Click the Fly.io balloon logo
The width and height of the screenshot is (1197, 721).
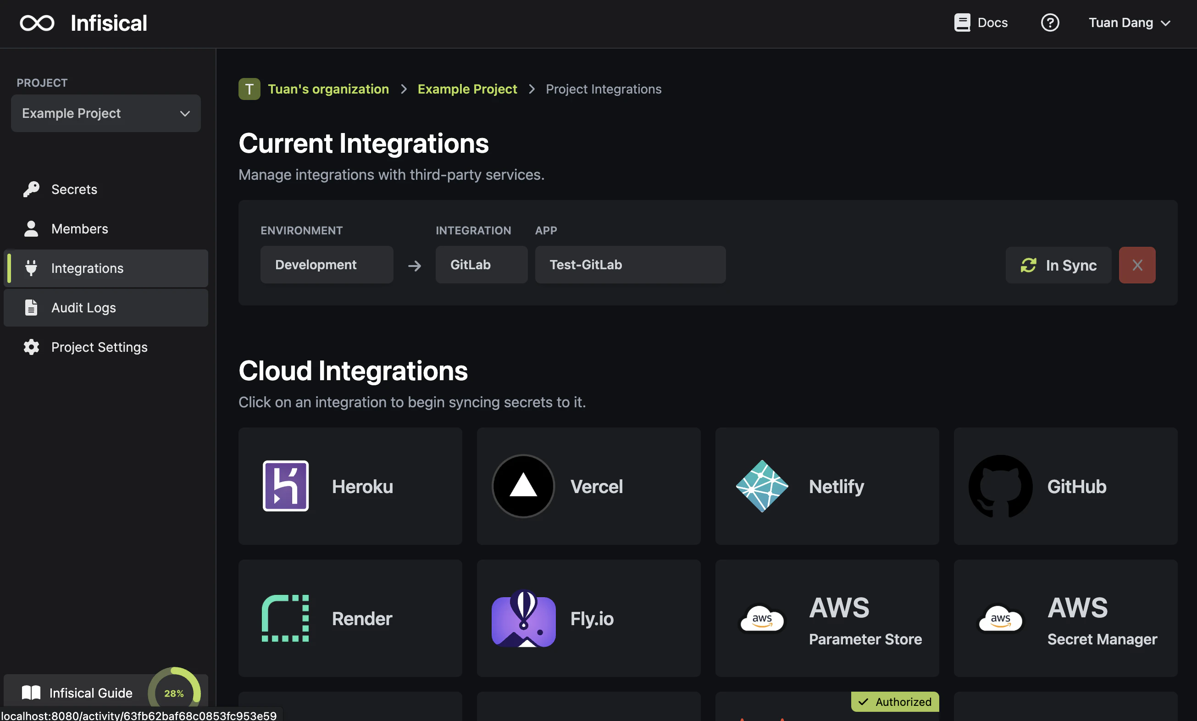click(x=523, y=617)
